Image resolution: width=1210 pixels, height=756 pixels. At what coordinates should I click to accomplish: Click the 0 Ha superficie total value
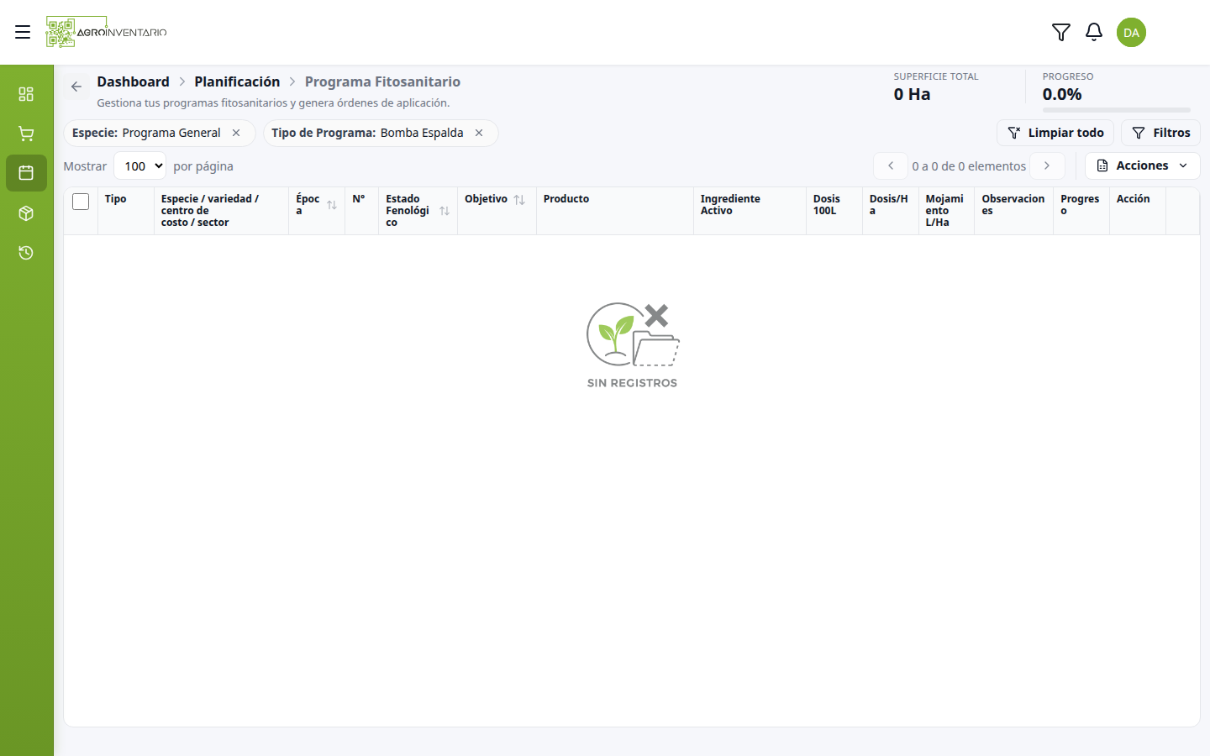tap(912, 94)
